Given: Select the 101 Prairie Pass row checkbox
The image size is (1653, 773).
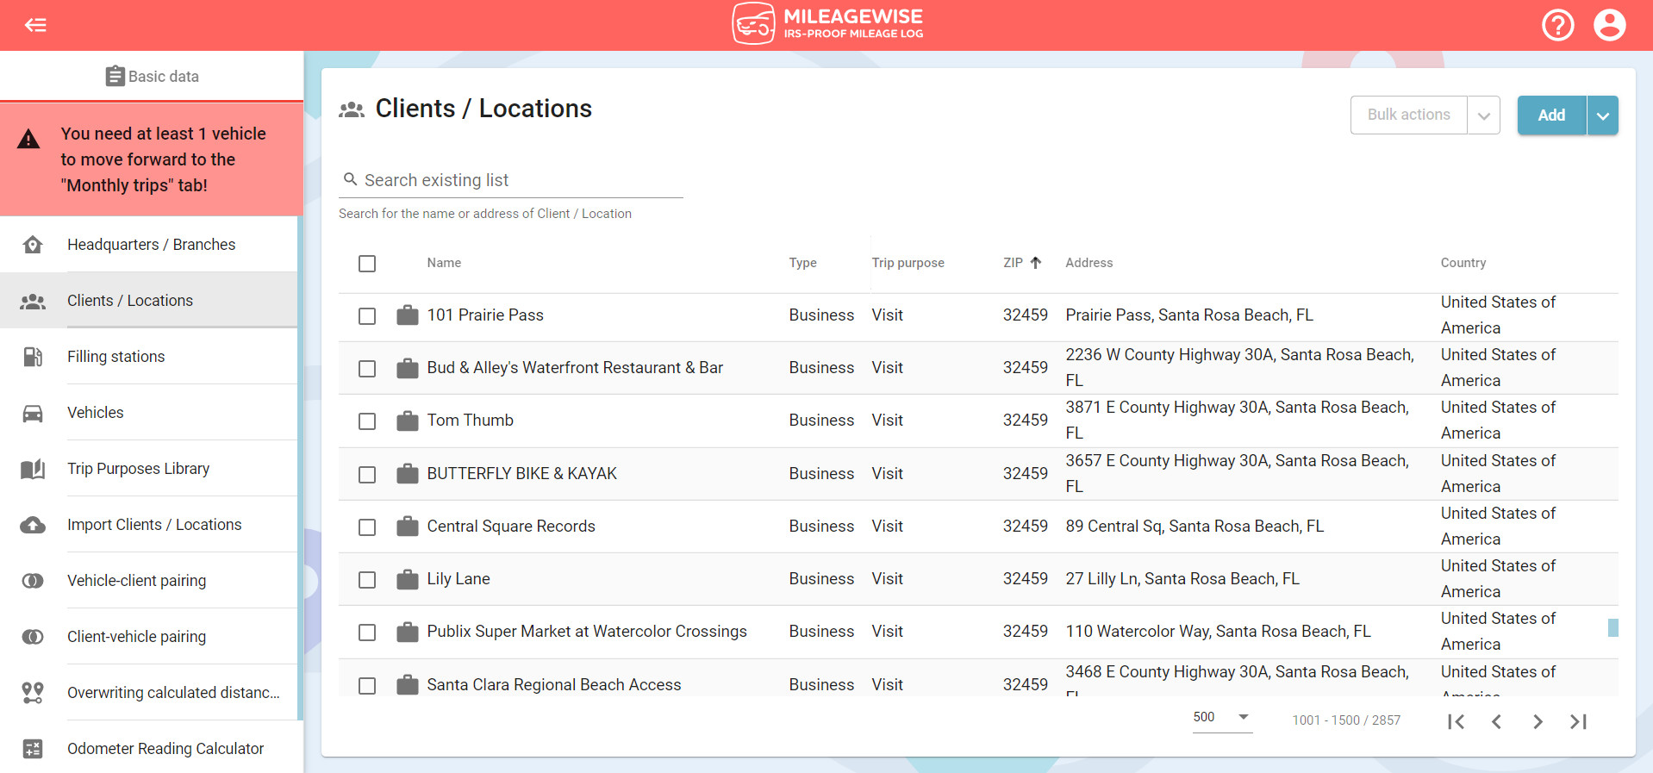Looking at the screenshot, I should coord(367,316).
